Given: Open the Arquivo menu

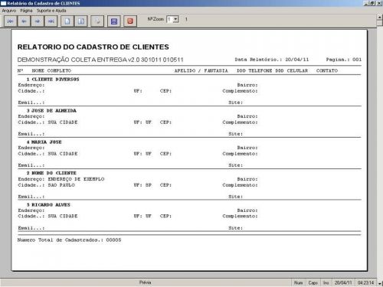Looking at the screenshot, I should pos(9,11).
